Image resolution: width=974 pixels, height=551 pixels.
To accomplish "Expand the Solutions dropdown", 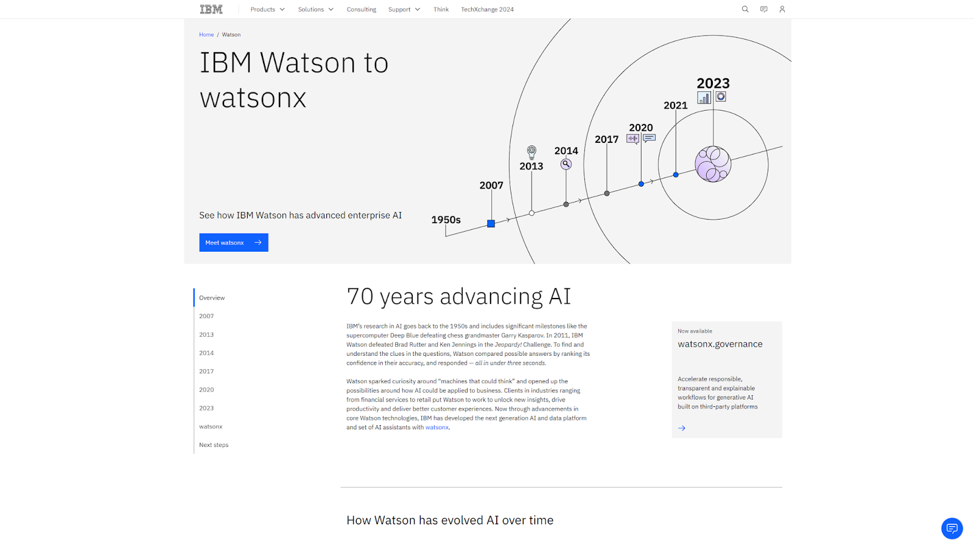I will [315, 9].
